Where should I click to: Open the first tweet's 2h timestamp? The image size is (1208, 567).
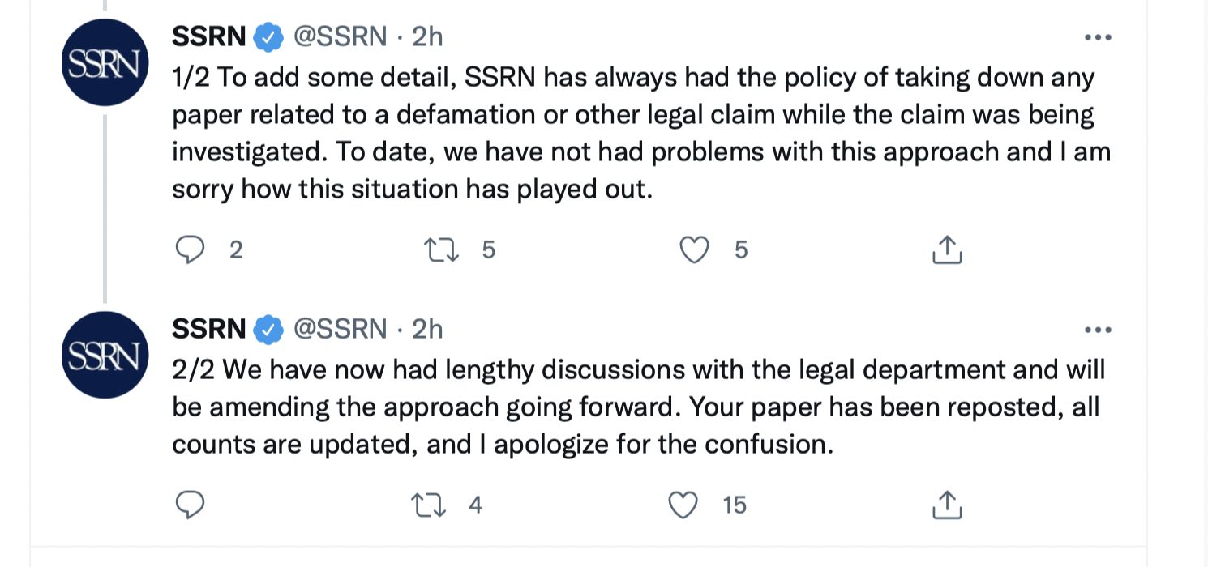427,36
